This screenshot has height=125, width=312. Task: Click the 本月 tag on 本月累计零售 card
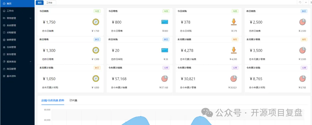pyautogui.click(x=304, y=40)
